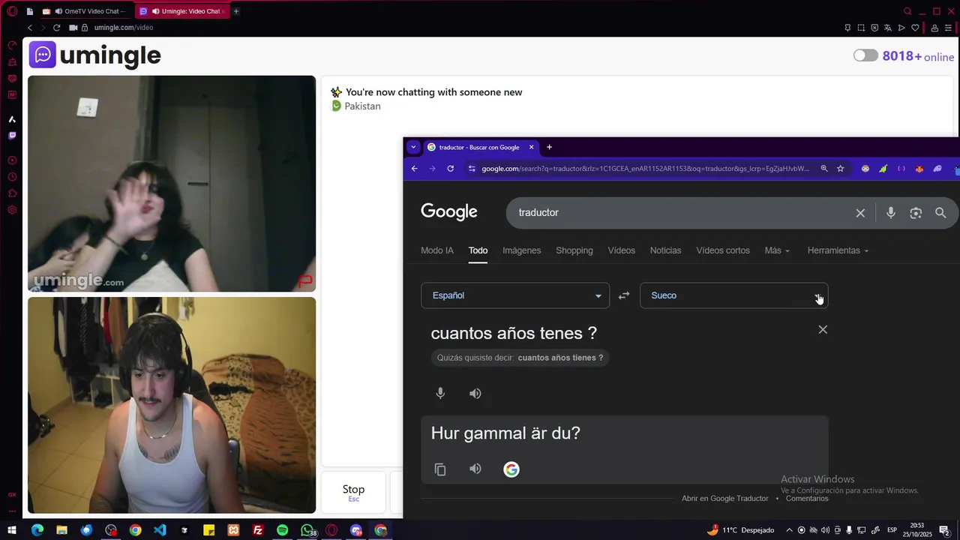This screenshot has width=960, height=540.
Task: Listen to the Spanish source text
Action: pos(475,393)
